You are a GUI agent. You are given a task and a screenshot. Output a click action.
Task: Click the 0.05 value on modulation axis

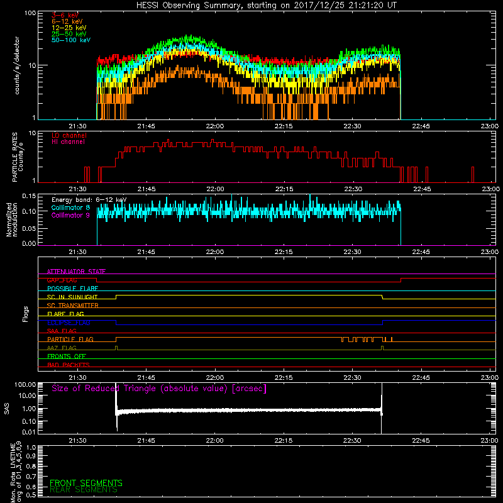tap(29, 228)
